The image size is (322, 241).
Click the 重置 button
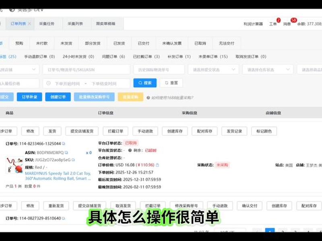(171, 83)
